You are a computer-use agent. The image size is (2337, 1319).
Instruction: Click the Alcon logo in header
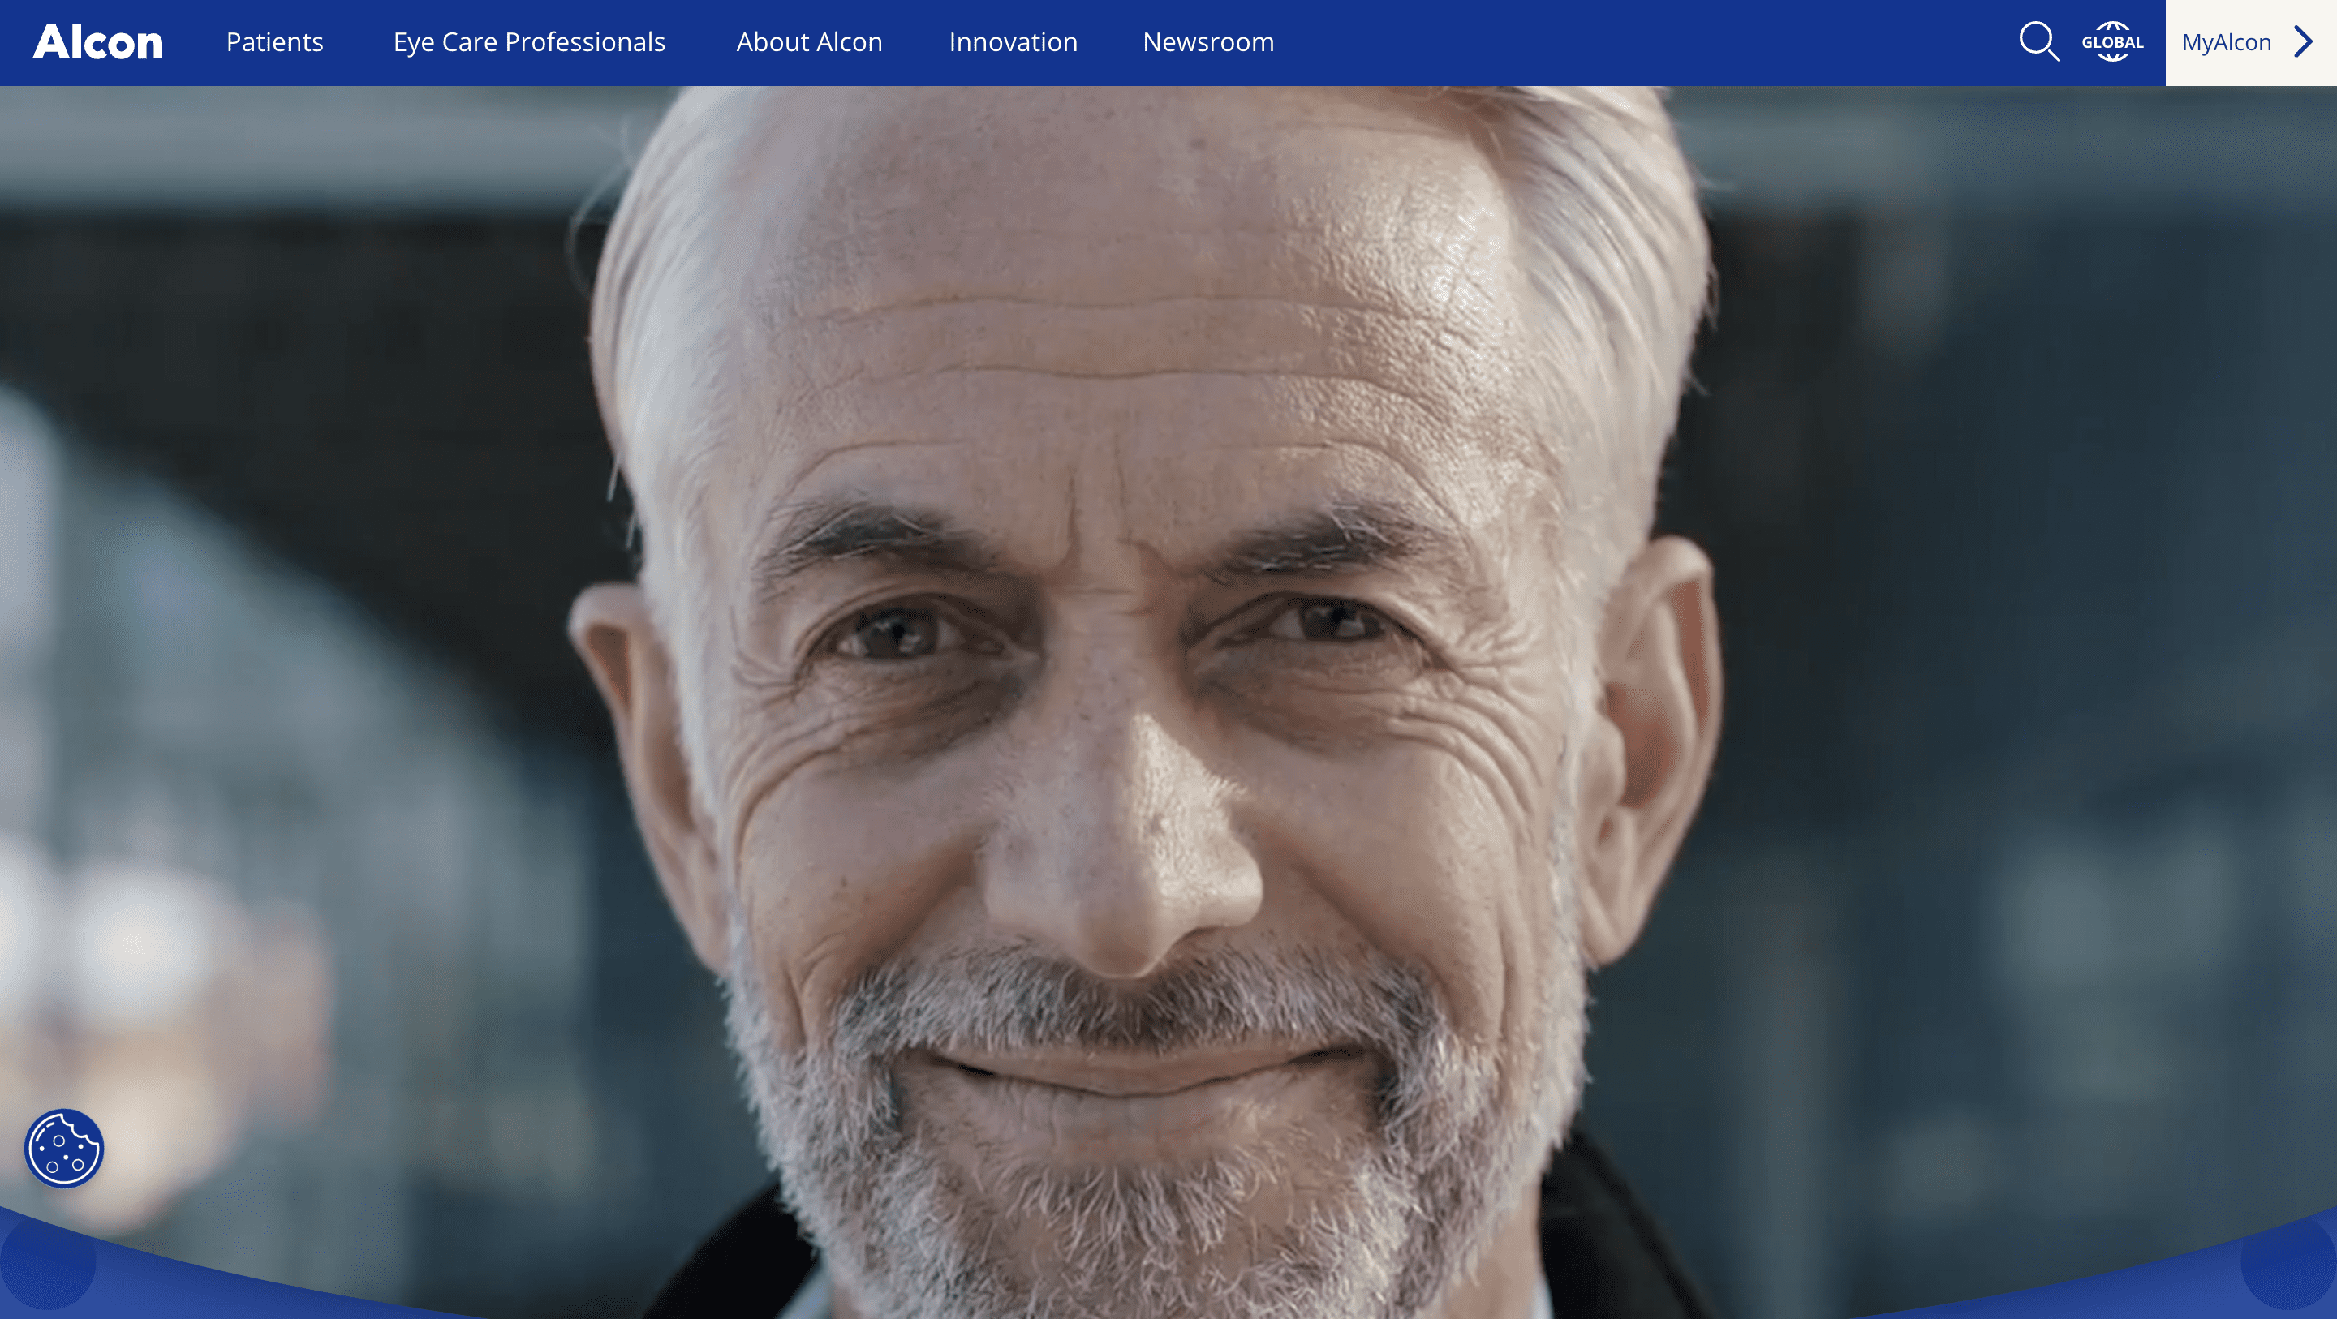point(98,41)
